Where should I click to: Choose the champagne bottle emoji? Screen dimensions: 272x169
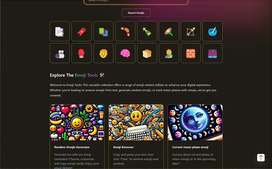(x=147, y=31)
